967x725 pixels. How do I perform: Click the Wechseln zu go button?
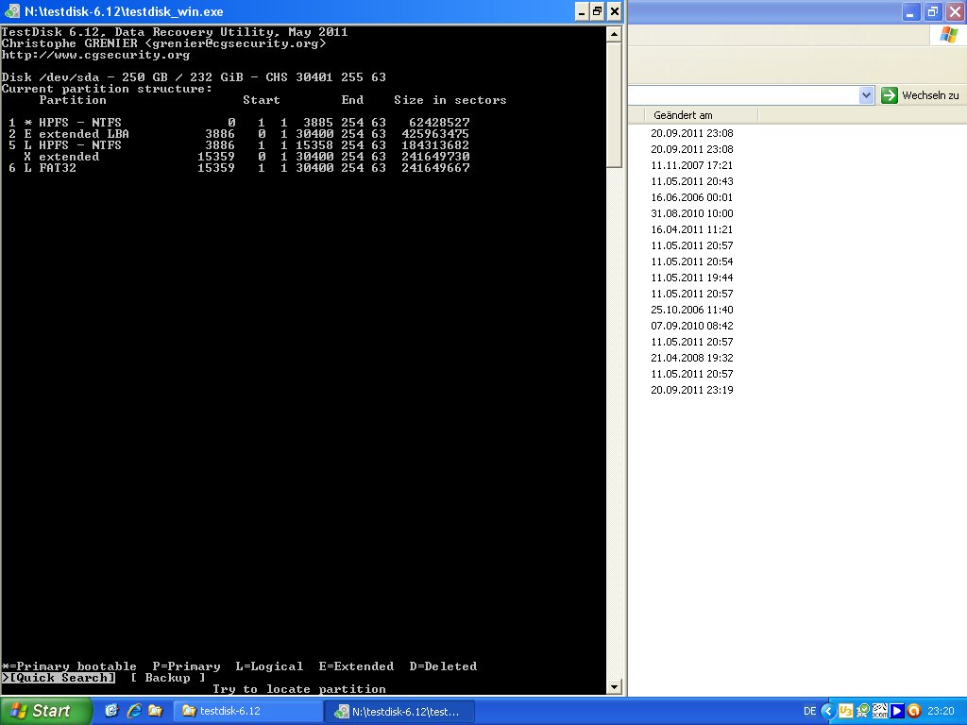(921, 95)
